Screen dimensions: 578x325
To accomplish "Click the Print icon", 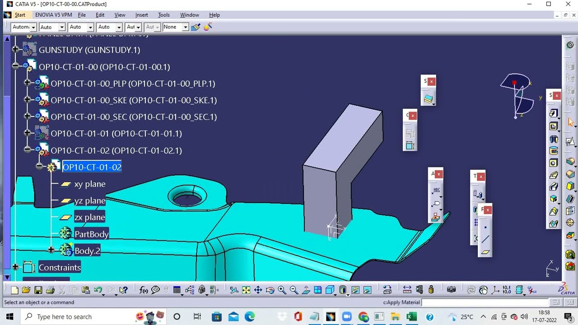I will coord(50,290).
